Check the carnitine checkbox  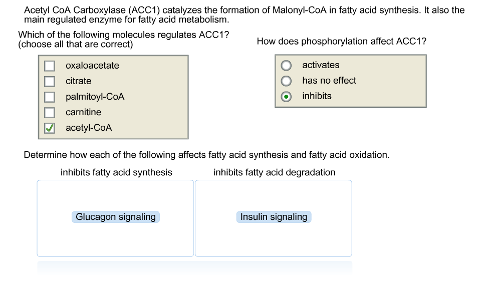[x=49, y=112]
